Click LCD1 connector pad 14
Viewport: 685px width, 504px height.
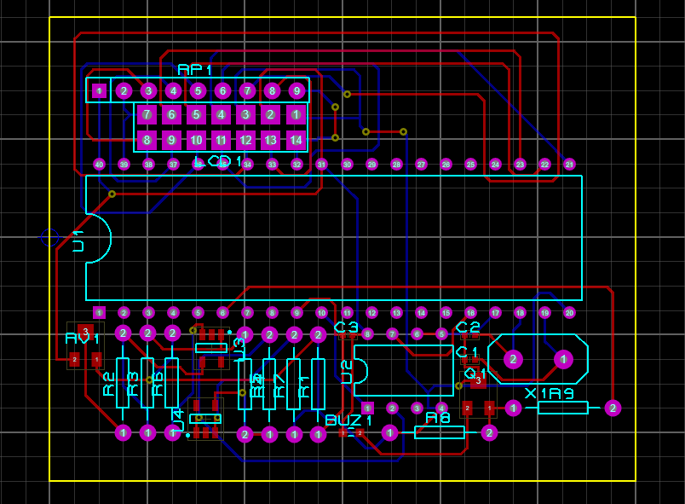(x=296, y=141)
